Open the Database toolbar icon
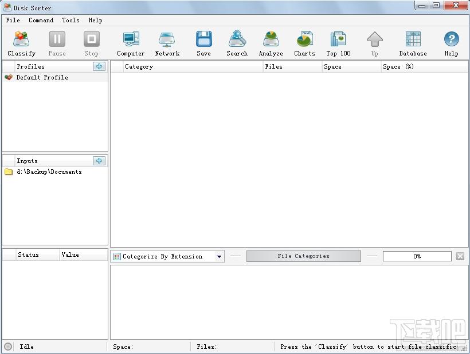This screenshot has width=470, height=354. [x=413, y=39]
